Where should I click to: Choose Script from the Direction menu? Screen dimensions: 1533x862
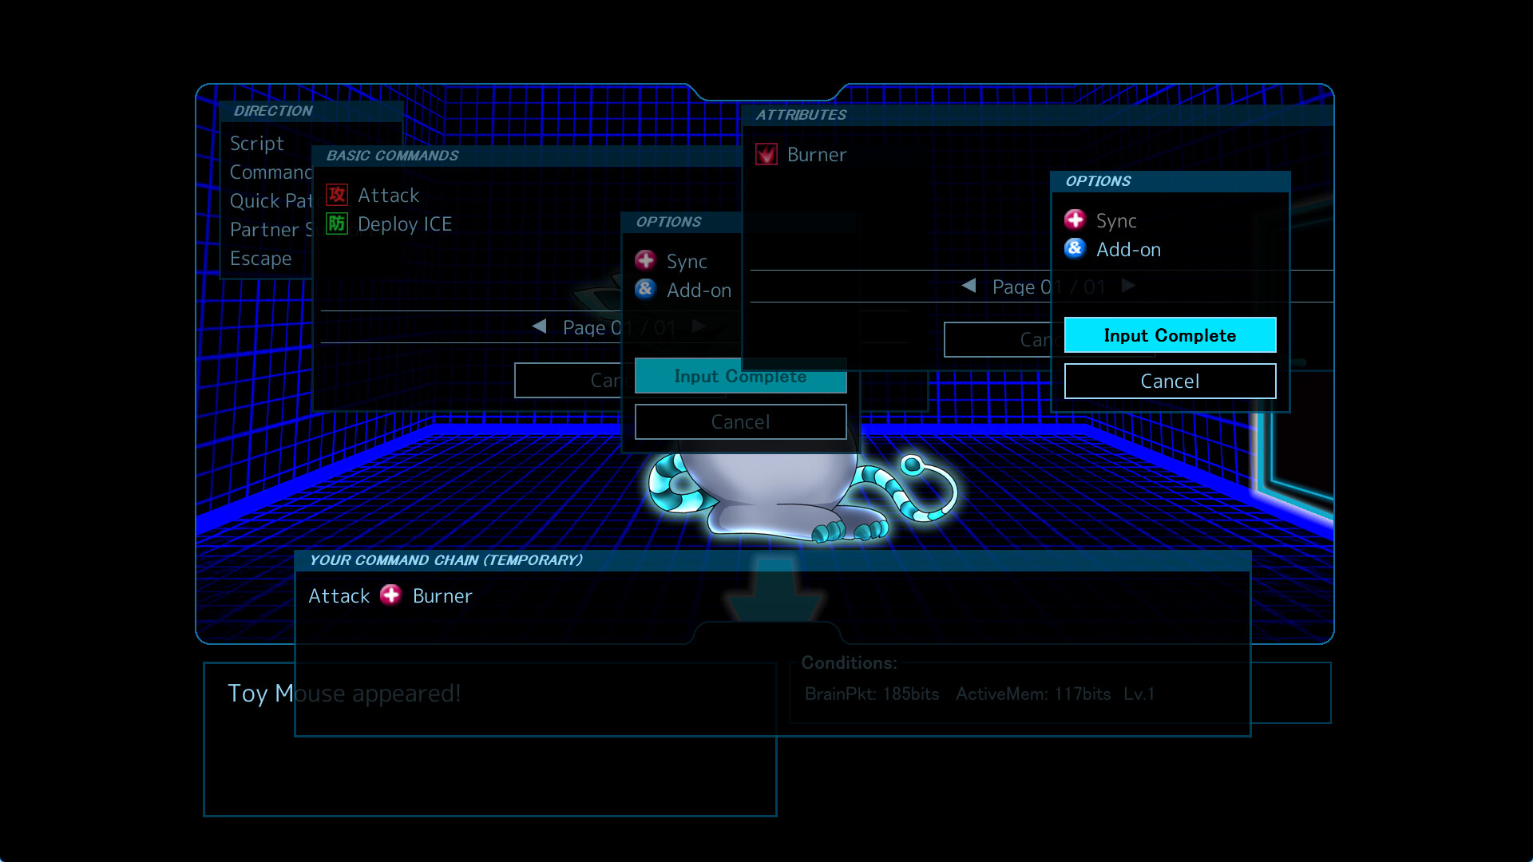257,144
